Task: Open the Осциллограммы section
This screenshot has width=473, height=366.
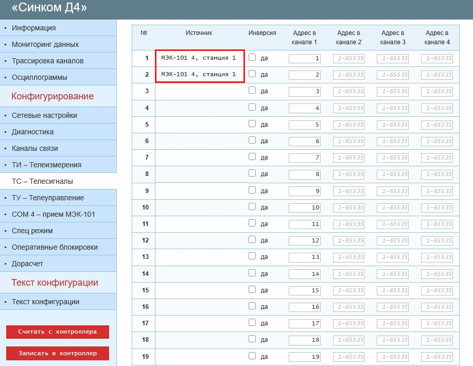Action: coord(40,77)
